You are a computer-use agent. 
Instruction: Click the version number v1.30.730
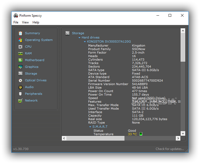pyautogui.click(x=21, y=149)
